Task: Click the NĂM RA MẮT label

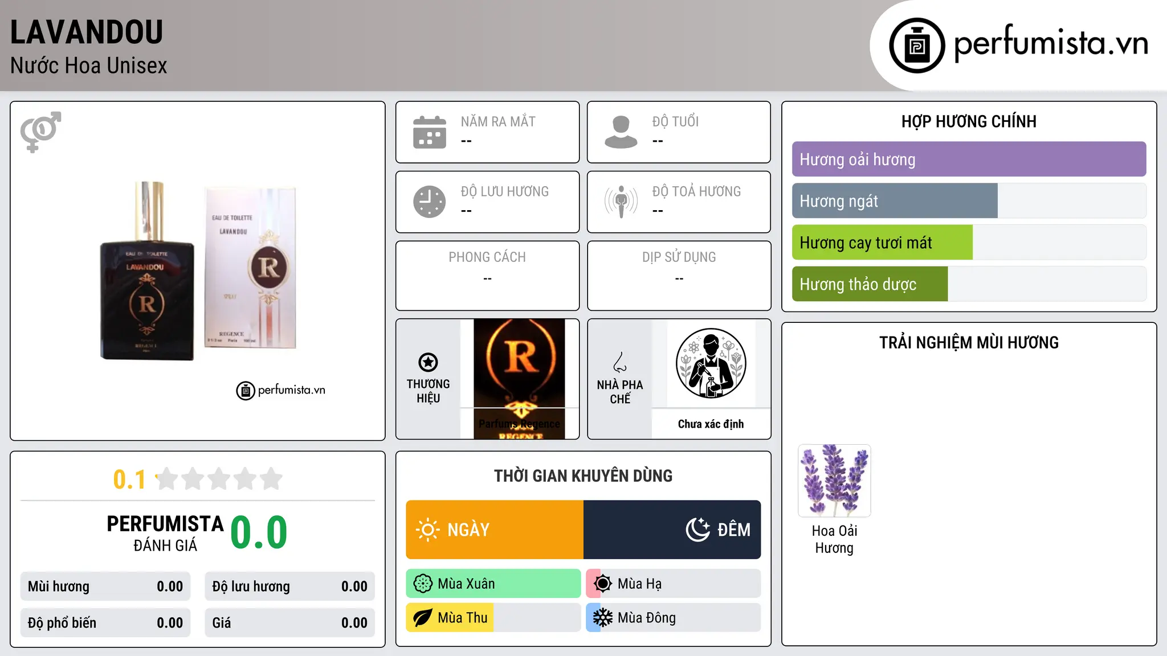Action: [x=498, y=121]
